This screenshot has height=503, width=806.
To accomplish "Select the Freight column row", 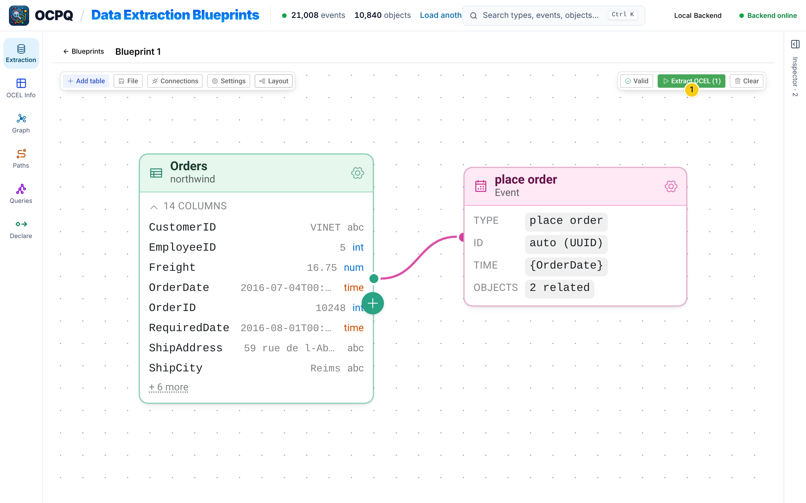I will (256, 267).
